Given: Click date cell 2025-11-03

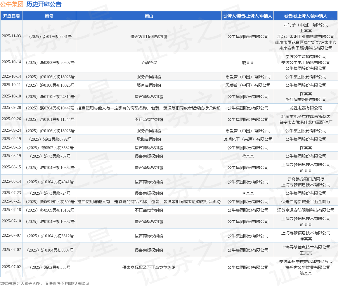Looking at the screenshot, I should 11,36.
